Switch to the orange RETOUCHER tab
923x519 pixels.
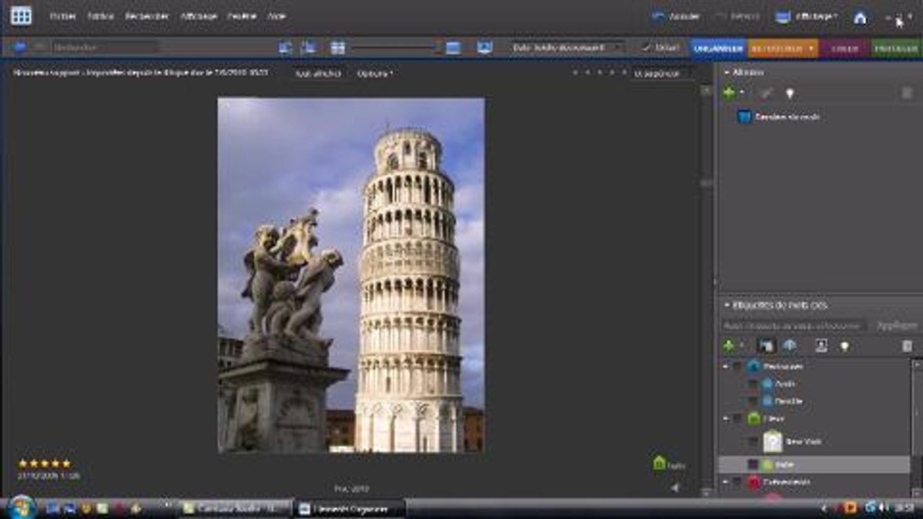[782, 48]
